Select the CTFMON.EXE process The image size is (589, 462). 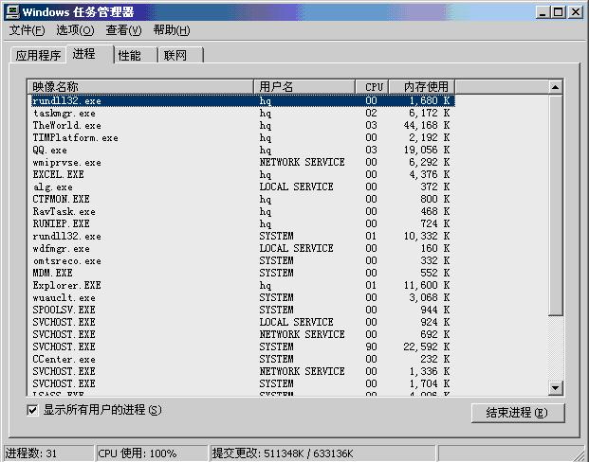(242, 200)
